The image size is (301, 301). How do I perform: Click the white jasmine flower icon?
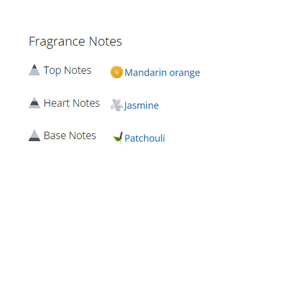coord(116,105)
